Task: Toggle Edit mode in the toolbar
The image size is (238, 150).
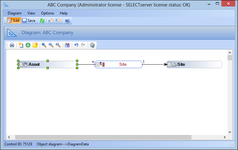Action: pos(14,21)
